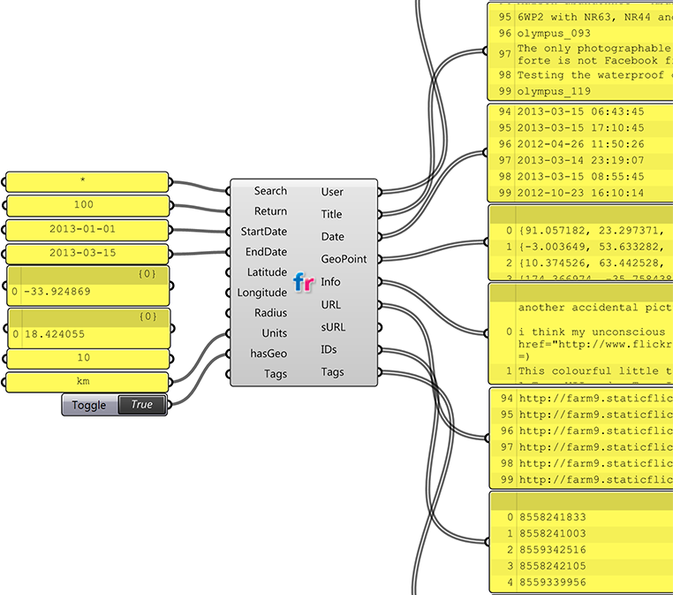Click ID row '8559342516'

pos(581,550)
